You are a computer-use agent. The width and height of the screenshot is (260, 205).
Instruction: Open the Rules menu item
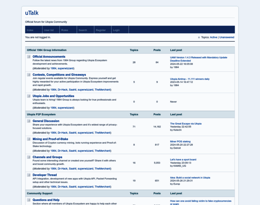point(68,30)
